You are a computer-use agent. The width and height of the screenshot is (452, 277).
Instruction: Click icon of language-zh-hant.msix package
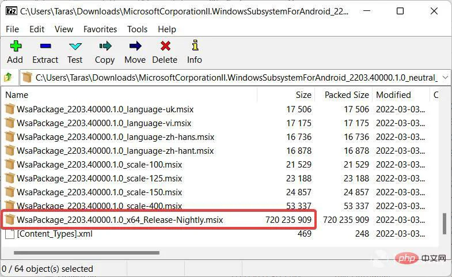click(10, 151)
